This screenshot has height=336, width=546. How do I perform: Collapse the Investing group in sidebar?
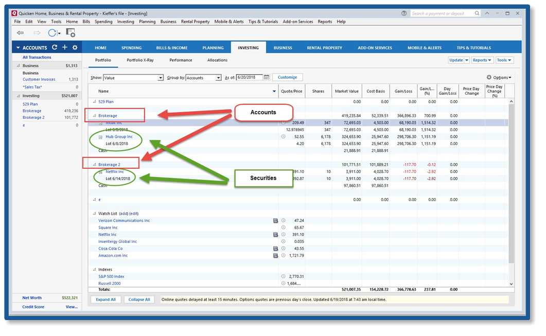[x=19, y=96]
